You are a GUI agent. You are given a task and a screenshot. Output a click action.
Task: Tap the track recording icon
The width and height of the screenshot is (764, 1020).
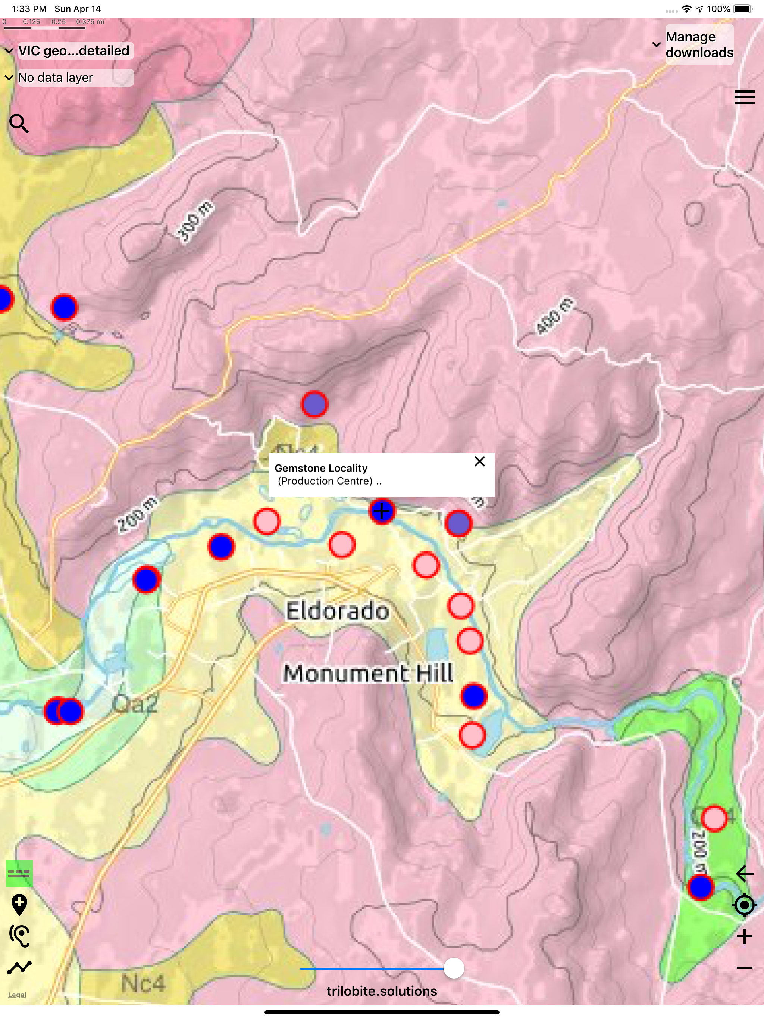tap(19, 936)
